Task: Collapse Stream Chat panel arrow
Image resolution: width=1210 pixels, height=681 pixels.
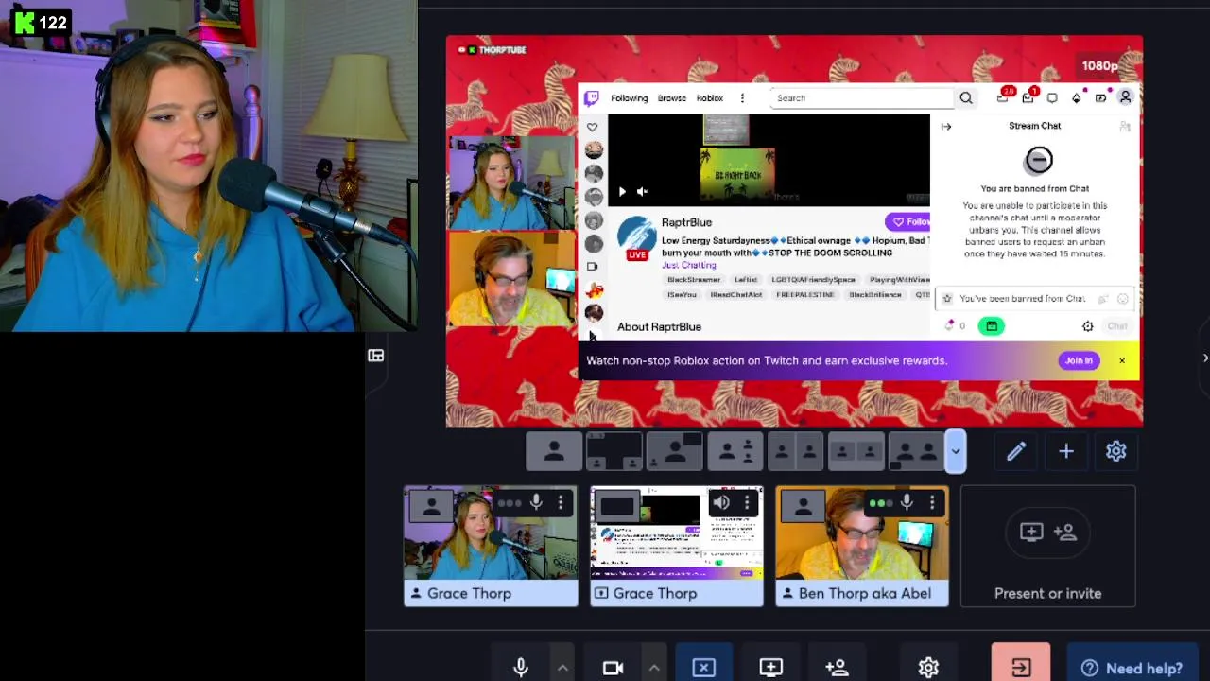Action: pos(946,126)
